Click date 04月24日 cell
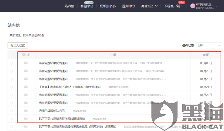Screen dimensions: 224x131 pyautogui.click(x=206, y=87)
